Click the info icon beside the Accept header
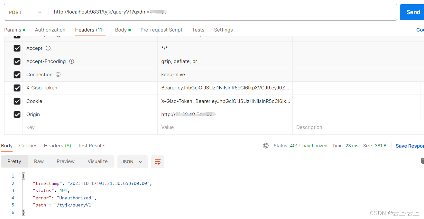 (x=48, y=48)
